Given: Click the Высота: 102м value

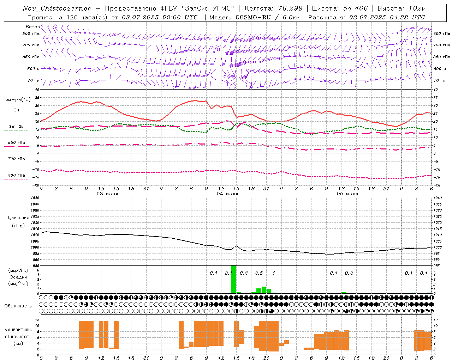Looking at the screenshot, I should [402, 8].
